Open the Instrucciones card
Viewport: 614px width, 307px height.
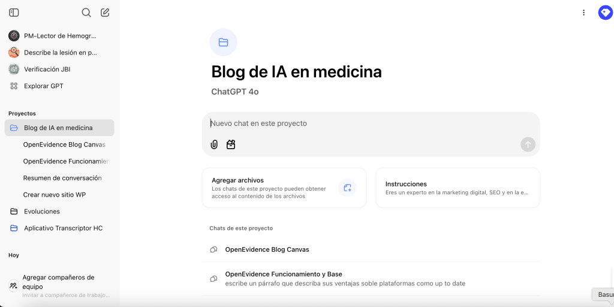click(458, 188)
